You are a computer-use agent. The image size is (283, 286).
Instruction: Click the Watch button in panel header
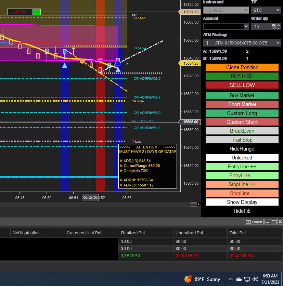click(x=254, y=222)
